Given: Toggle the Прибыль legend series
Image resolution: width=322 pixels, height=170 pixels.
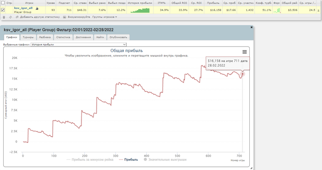Looking at the screenshot, I should [x=128, y=159].
